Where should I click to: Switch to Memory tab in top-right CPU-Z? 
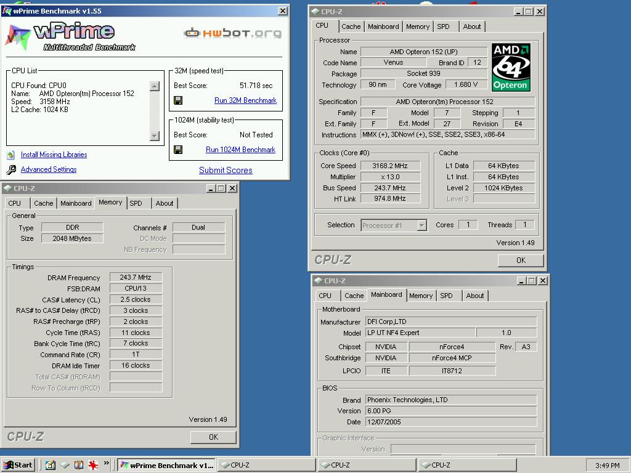click(418, 26)
